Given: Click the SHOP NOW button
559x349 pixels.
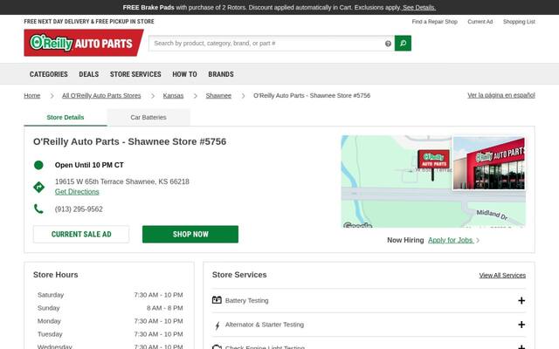Looking at the screenshot, I should [x=190, y=234].
